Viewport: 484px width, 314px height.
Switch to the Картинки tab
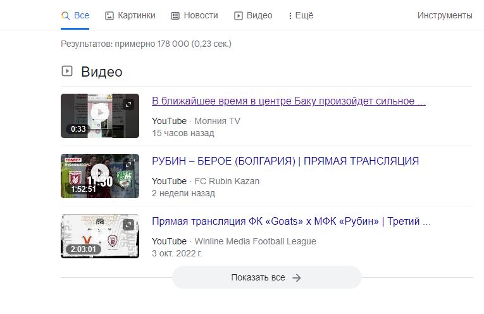130,15
